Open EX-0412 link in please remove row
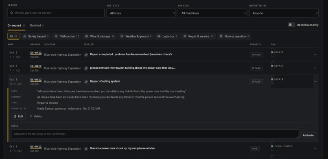The width and height of the screenshot is (328, 159). pos(36,66)
